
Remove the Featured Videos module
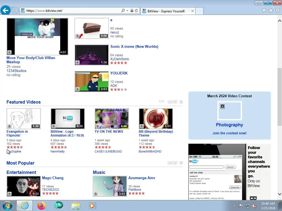[x=181, y=102]
